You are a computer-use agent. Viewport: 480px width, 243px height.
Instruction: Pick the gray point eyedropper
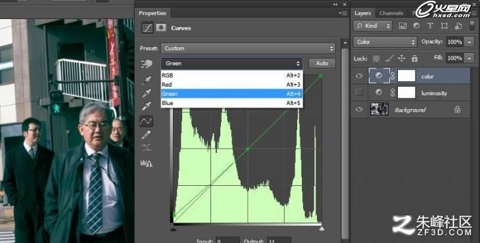147,93
